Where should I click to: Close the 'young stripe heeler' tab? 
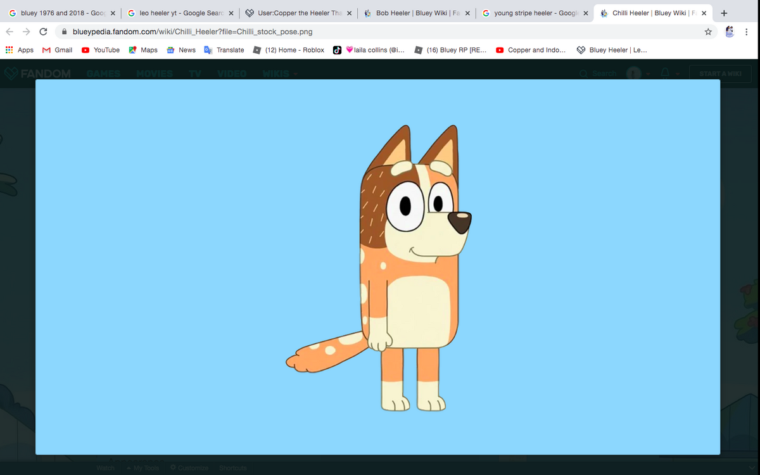[585, 13]
